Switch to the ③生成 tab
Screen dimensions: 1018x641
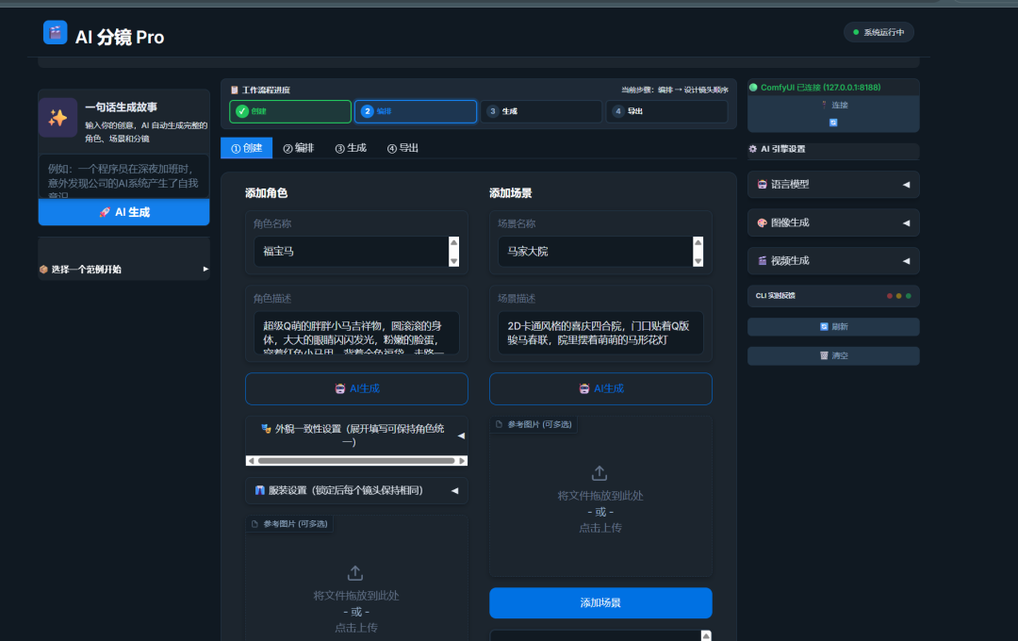coord(350,148)
